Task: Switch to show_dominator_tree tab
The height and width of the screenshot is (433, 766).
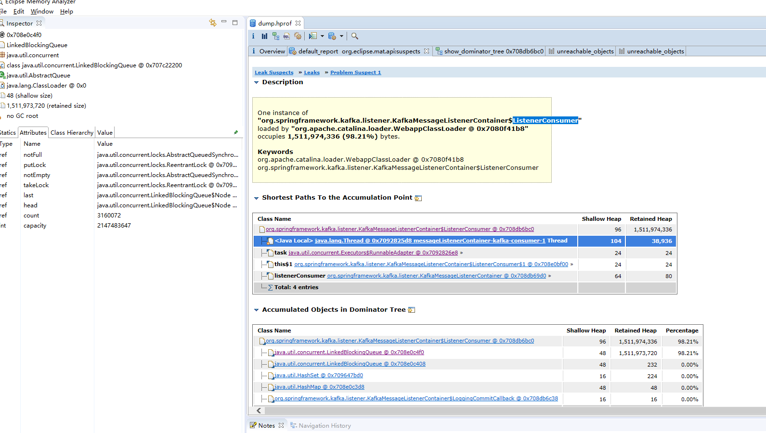Action: point(489,51)
